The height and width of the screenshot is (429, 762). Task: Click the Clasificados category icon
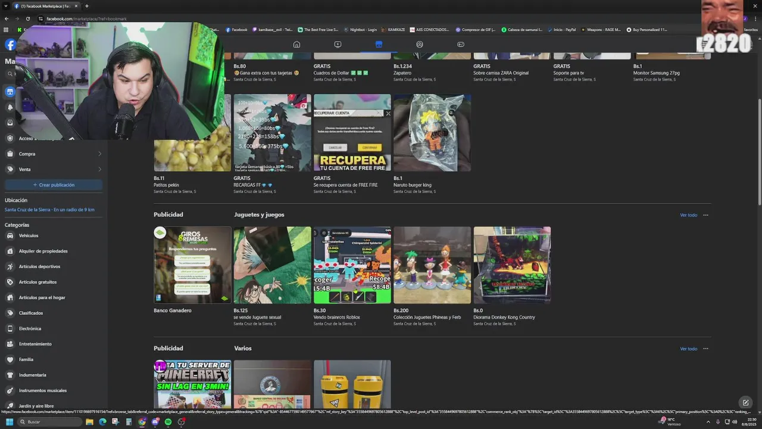click(x=10, y=313)
